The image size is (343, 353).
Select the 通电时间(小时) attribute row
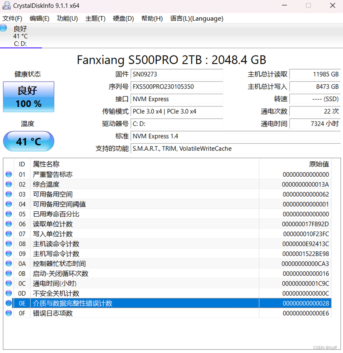click(167, 283)
